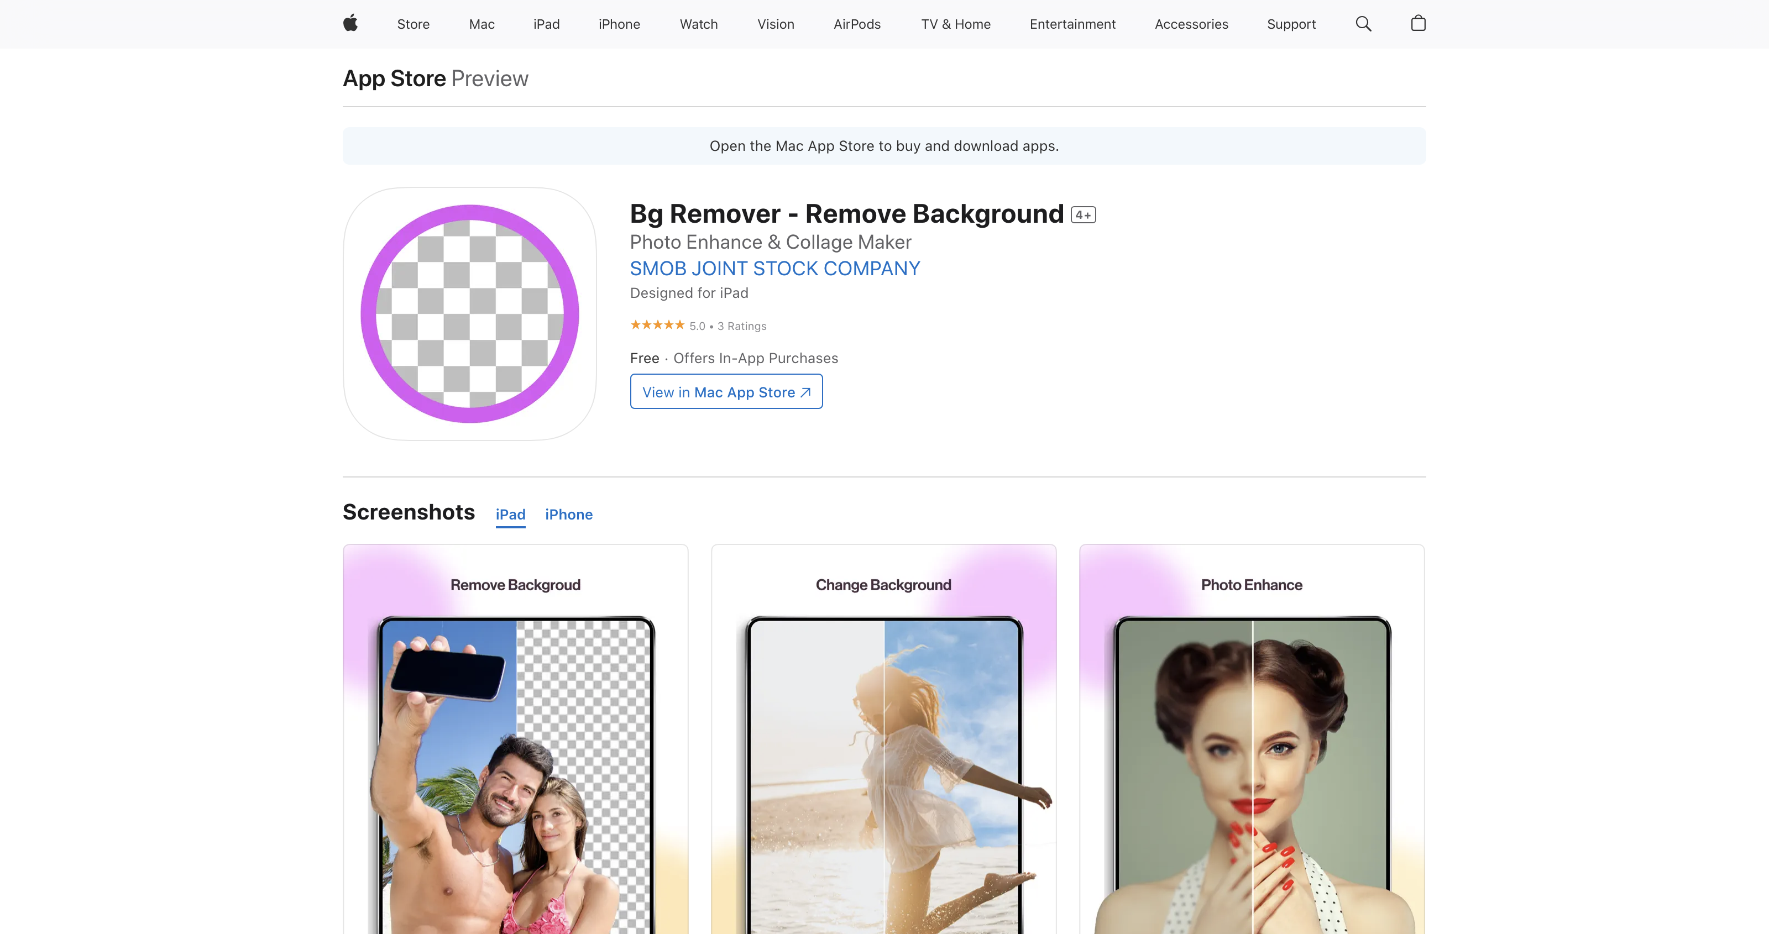Click 'Offers In-App Purchases' text

[x=755, y=359]
